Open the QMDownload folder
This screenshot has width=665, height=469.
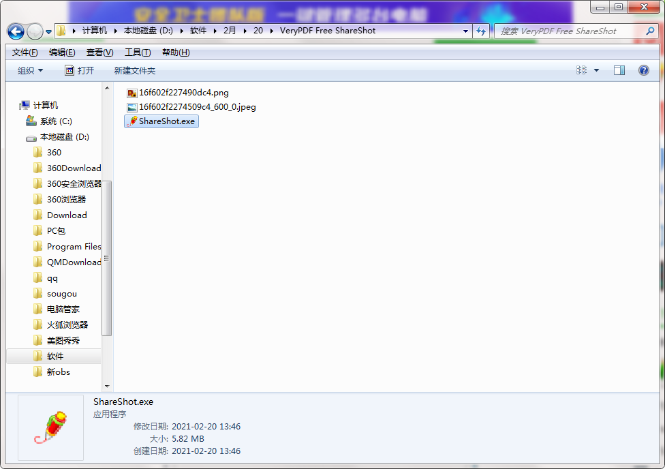(74, 262)
